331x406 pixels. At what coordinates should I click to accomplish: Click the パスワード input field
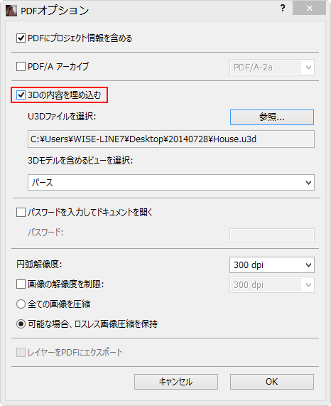click(x=272, y=235)
